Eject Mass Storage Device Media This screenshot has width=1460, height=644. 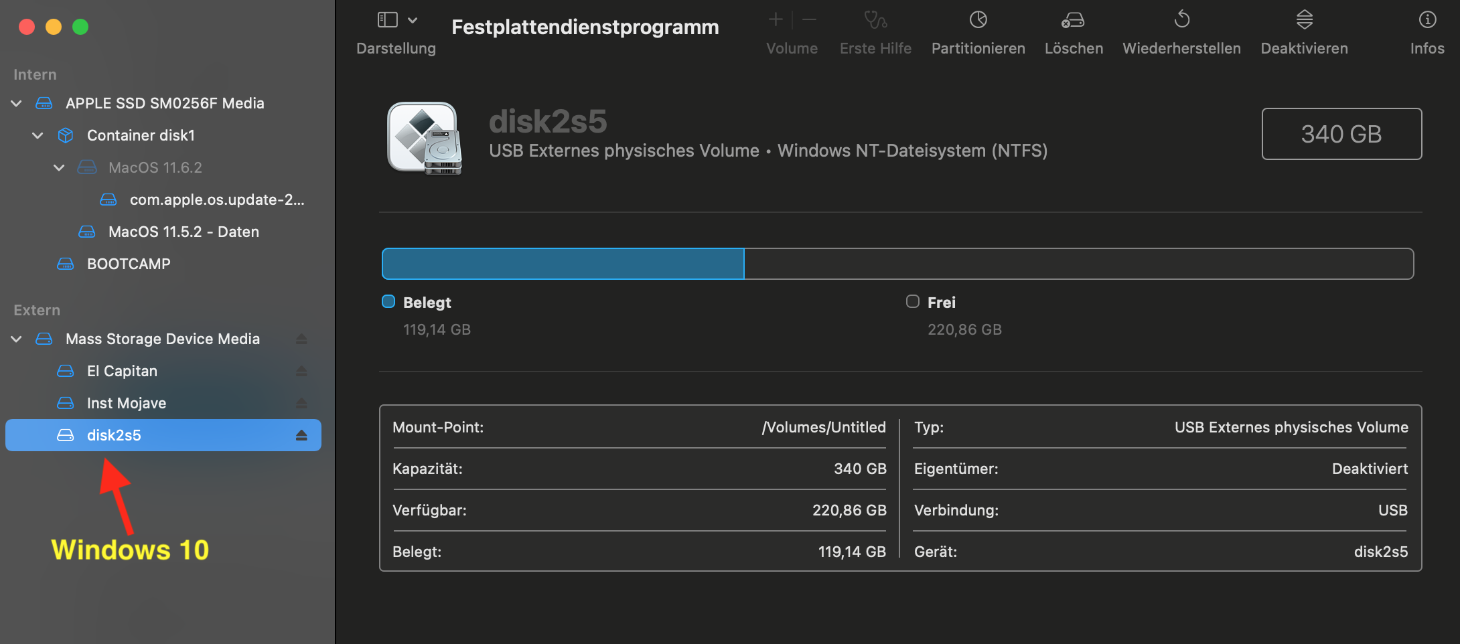coord(301,339)
